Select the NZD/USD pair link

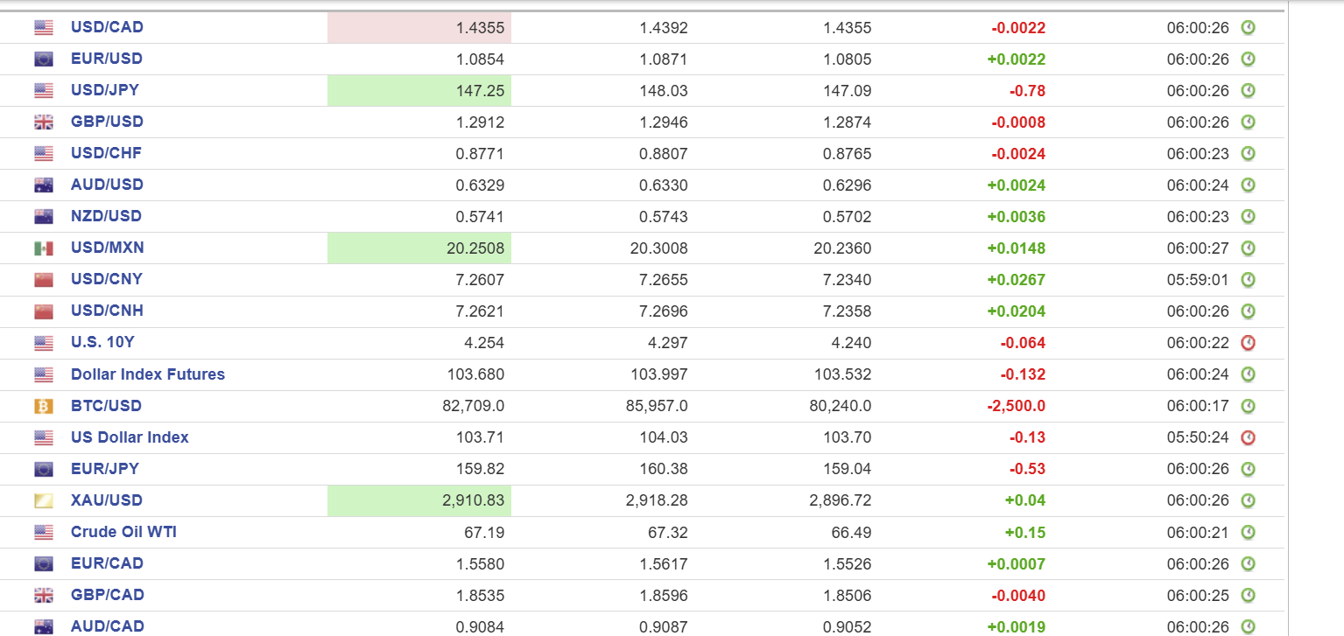click(x=106, y=216)
